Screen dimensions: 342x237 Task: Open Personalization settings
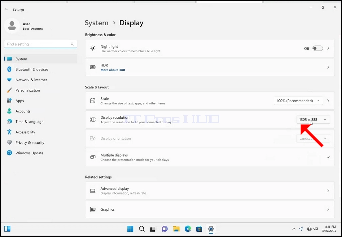pos(41,90)
